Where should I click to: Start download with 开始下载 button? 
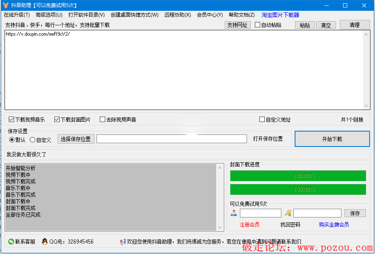pos(332,139)
